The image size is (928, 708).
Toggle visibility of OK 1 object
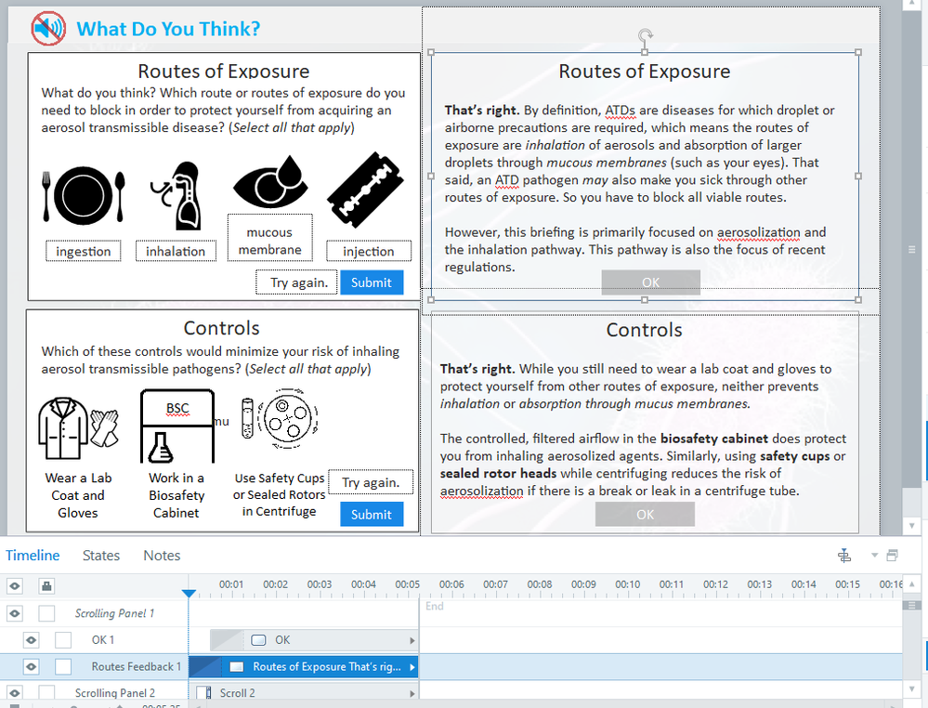32,640
